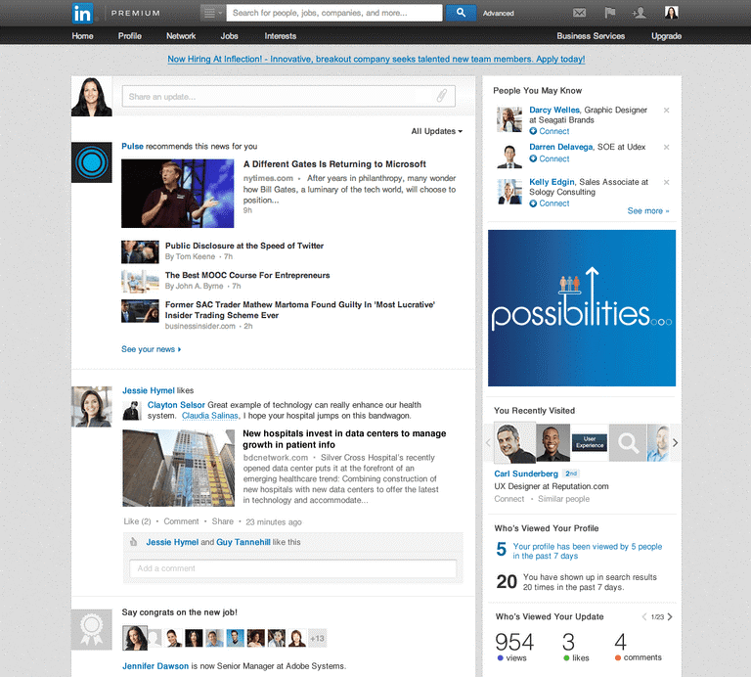This screenshot has height=677, width=751.
Task: Click the +13 more people badge
Action: 317,639
